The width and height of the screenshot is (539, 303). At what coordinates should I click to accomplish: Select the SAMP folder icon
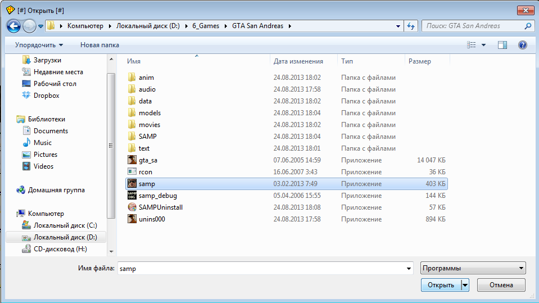[132, 137]
